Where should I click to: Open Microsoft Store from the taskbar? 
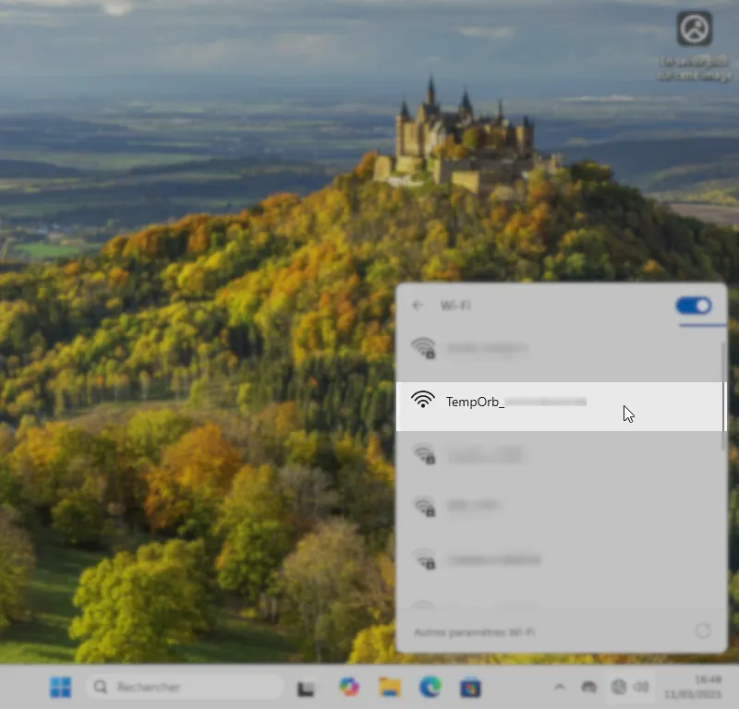(x=470, y=687)
